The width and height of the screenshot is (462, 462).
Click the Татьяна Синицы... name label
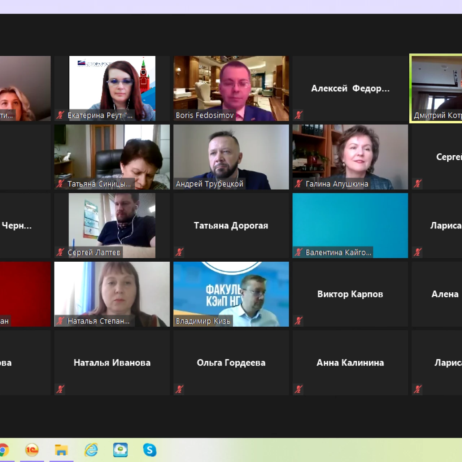[99, 184]
